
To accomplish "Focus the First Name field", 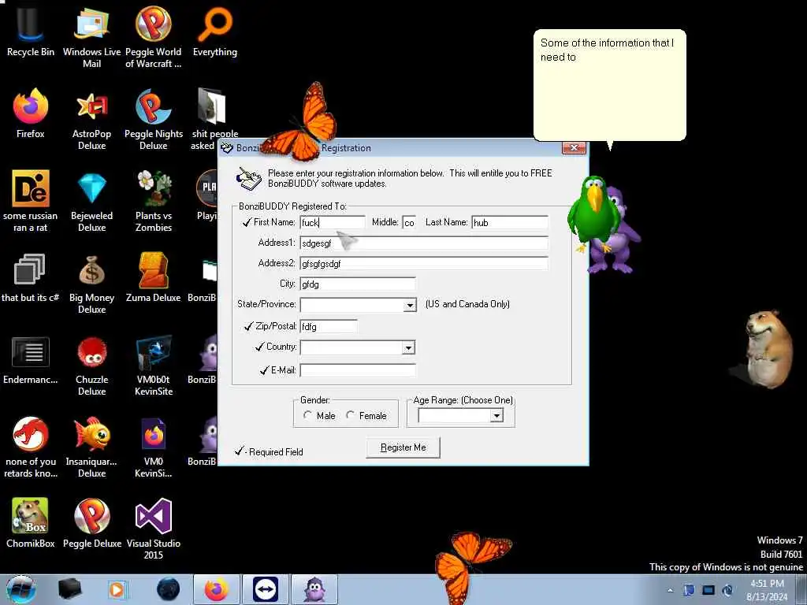I will [333, 222].
